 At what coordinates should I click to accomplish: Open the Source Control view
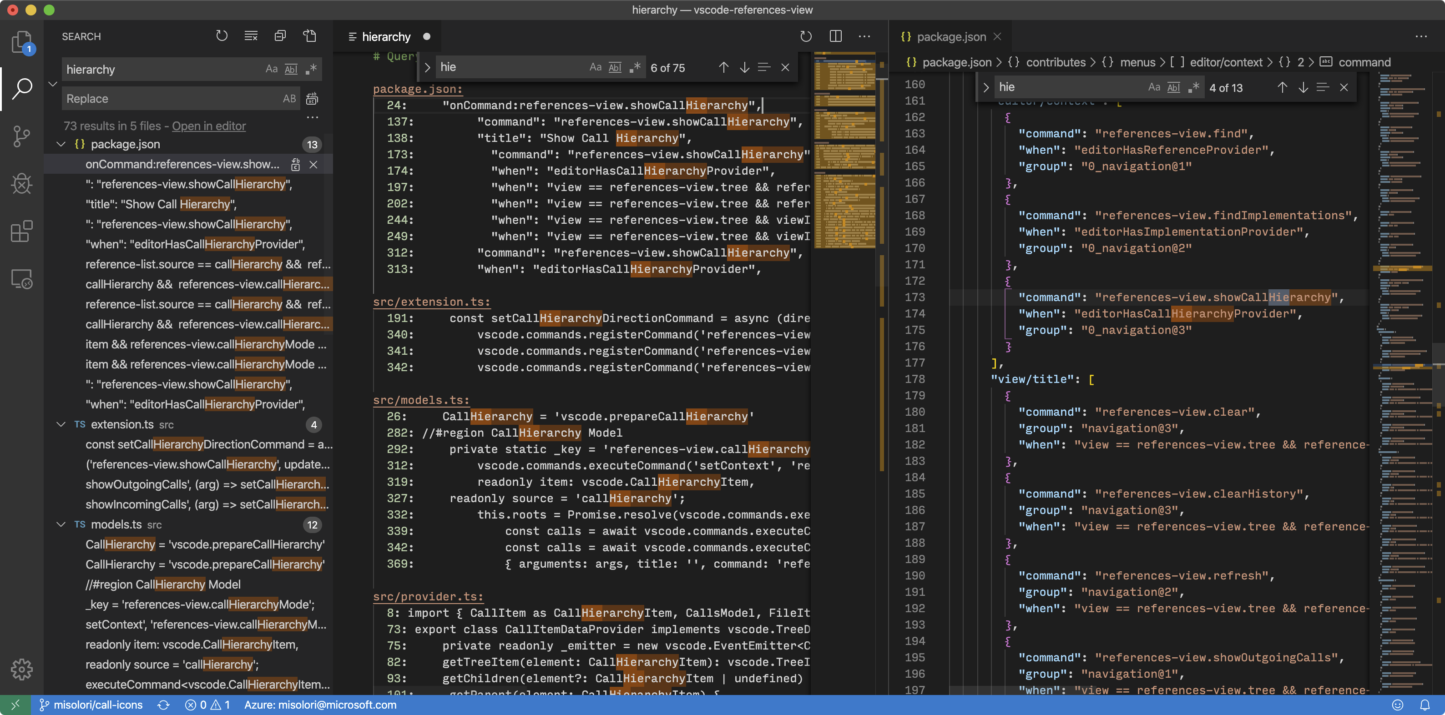click(22, 136)
